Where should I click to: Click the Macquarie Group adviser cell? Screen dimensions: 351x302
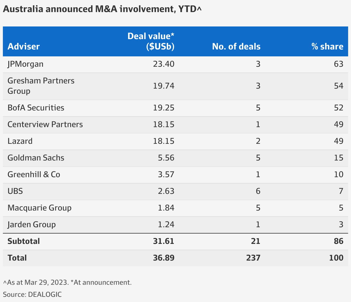tap(39, 208)
